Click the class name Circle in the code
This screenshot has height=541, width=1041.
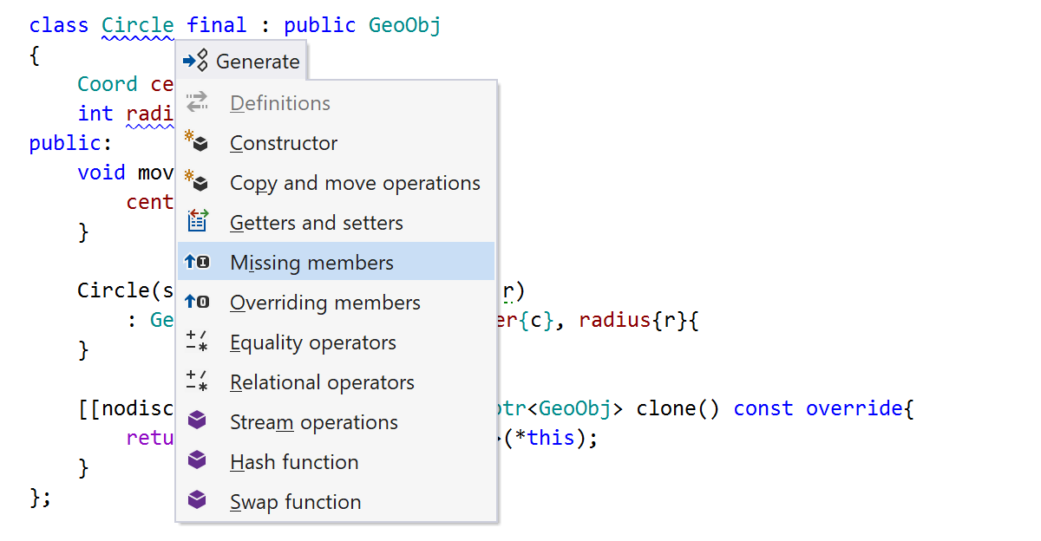tap(137, 24)
